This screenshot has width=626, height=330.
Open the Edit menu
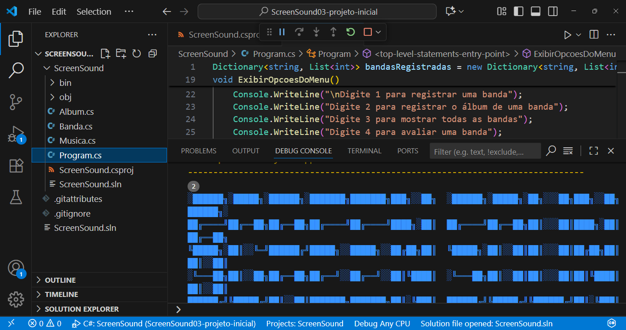click(59, 11)
